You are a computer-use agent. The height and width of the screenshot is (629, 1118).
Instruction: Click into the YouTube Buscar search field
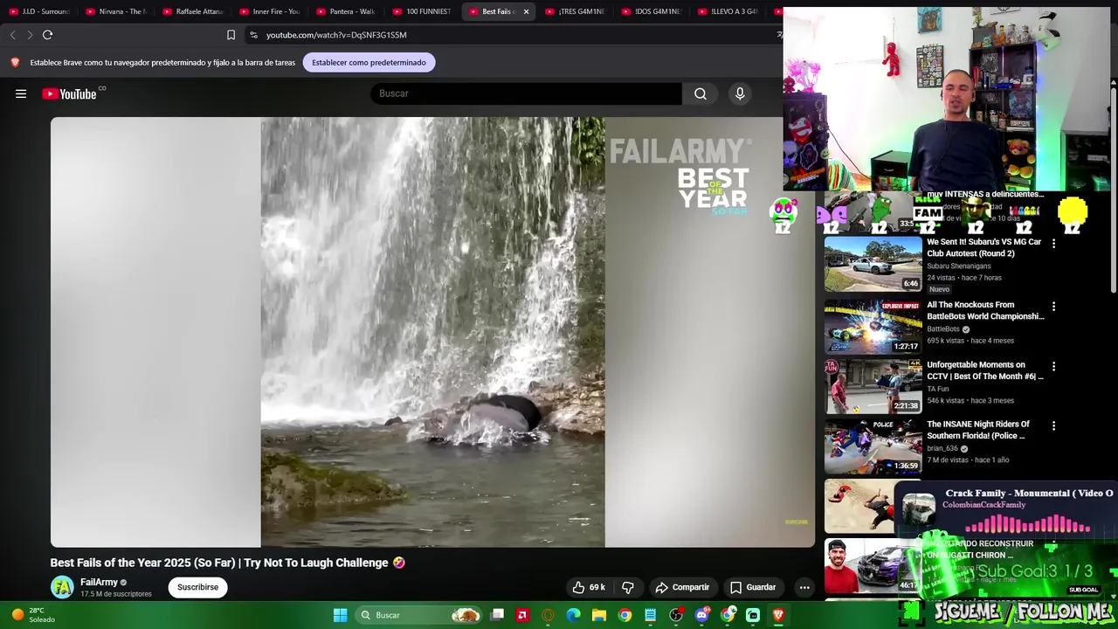click(526, 93)
